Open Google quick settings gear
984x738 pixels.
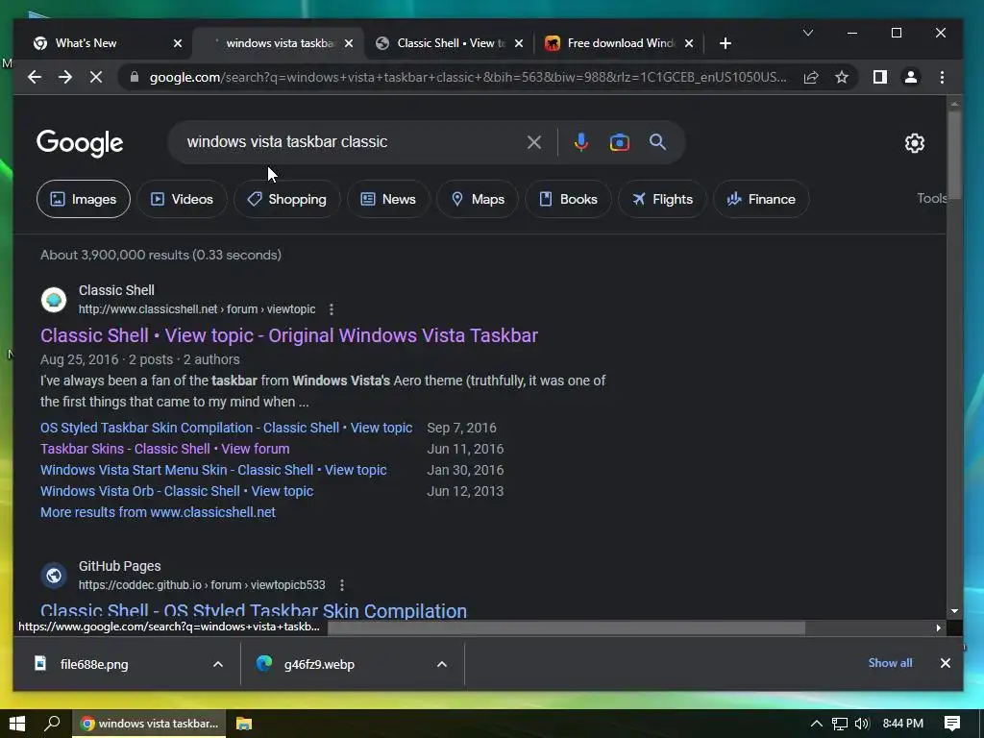click(x=915, y=143)
